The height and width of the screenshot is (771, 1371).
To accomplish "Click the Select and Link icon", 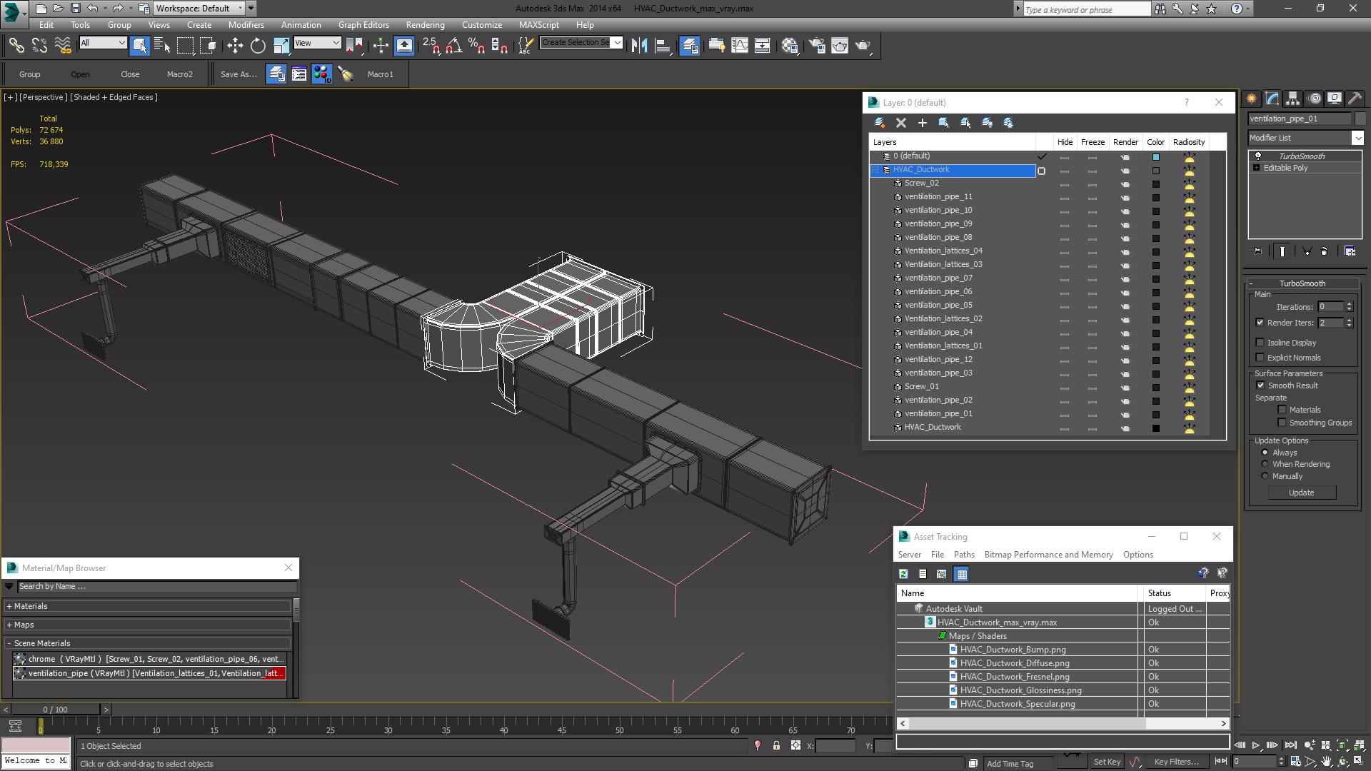I will (x=16, y=46).
